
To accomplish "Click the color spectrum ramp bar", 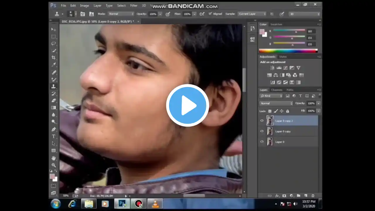I will point(288,51).
